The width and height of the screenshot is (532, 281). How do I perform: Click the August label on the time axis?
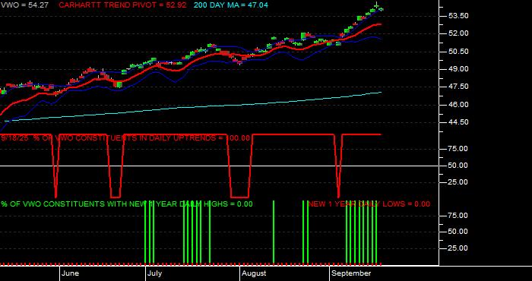[254, 273]
